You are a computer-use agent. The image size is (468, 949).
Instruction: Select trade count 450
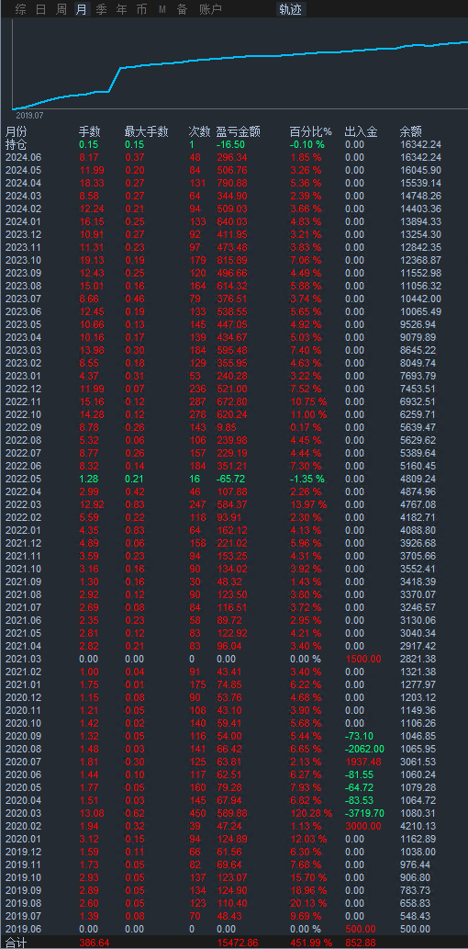pos(197,812)
